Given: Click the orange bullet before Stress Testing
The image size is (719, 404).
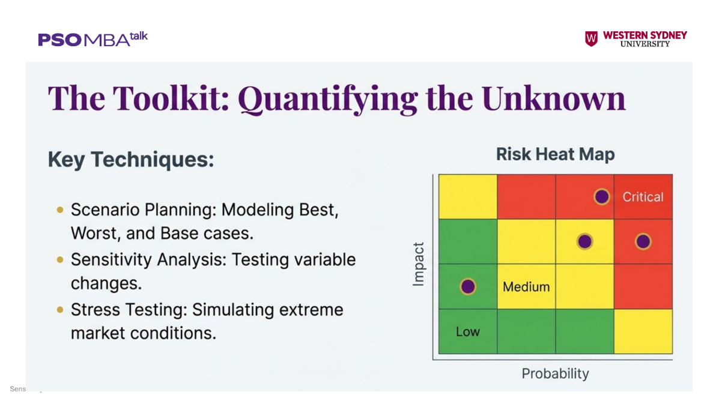Looking at the screenshot, I should [60, 310].
